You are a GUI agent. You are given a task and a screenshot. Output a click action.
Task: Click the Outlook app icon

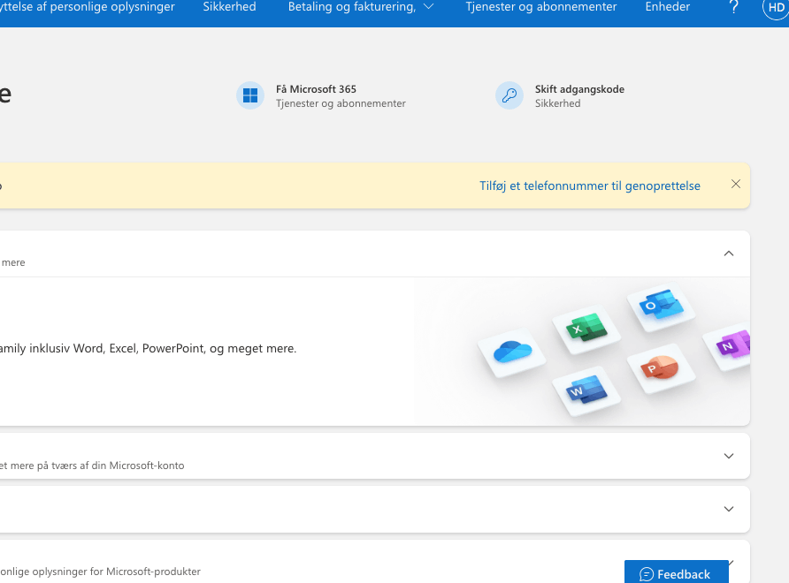click(662, 305)
